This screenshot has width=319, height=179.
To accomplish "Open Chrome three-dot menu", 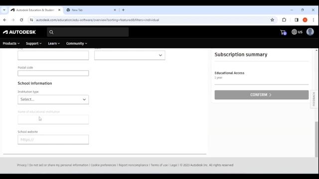I will point(314,20).
